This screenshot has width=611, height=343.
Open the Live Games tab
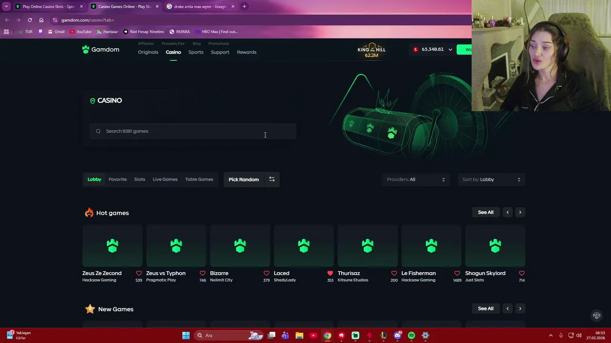tap(165, 180)
